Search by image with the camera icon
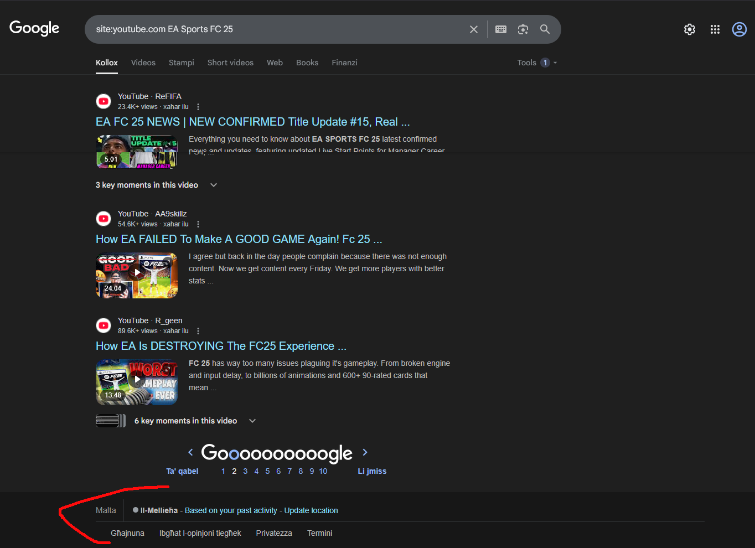 click(523, 29)
